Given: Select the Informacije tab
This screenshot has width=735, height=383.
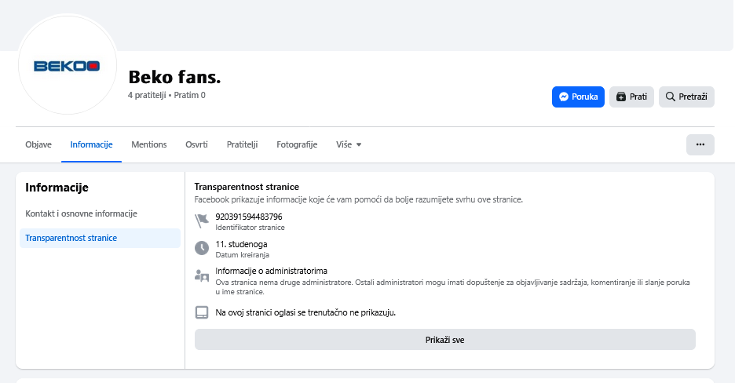Looking at the screenshot, I should pyautogui.click(x=91, y=144).
